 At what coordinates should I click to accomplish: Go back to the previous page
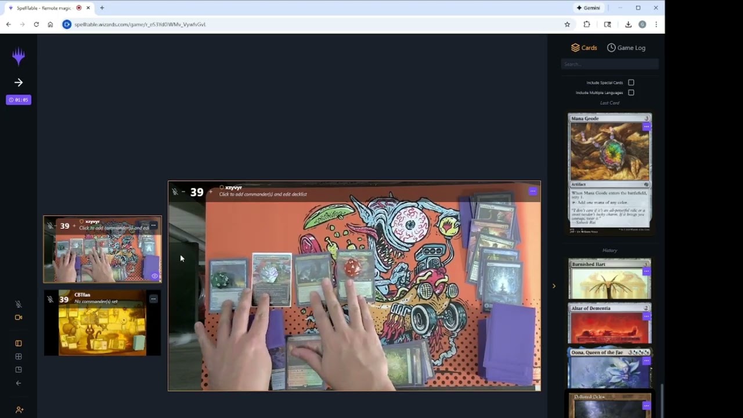8,24
